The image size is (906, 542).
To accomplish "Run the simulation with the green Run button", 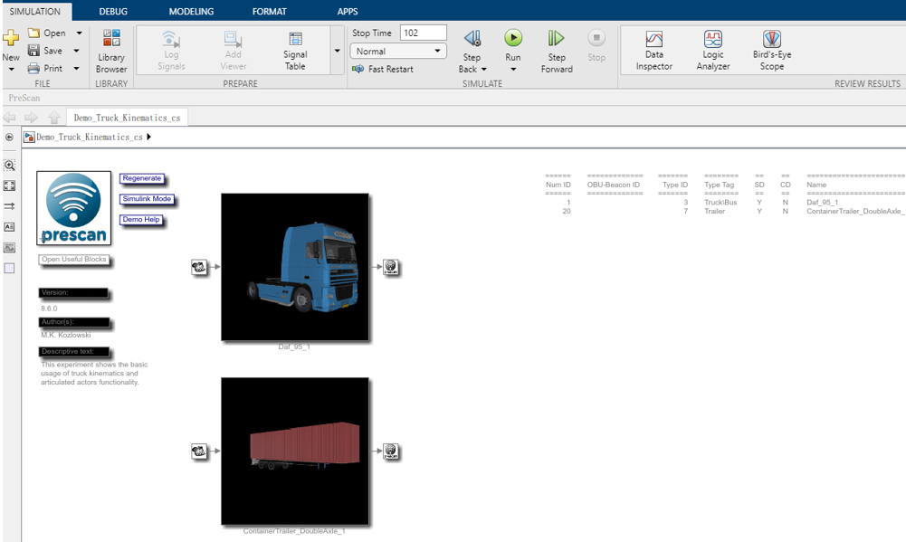I will coord(512,38).
